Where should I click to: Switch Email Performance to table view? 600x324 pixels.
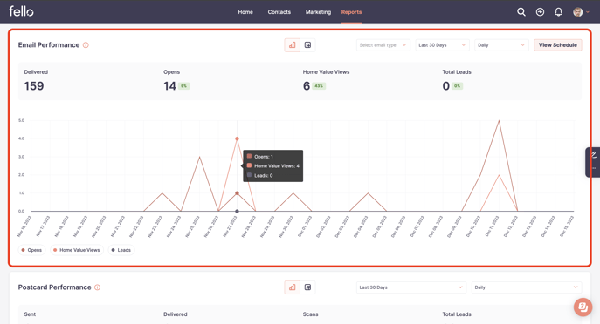pyautogui.click(x=307, y=45)
